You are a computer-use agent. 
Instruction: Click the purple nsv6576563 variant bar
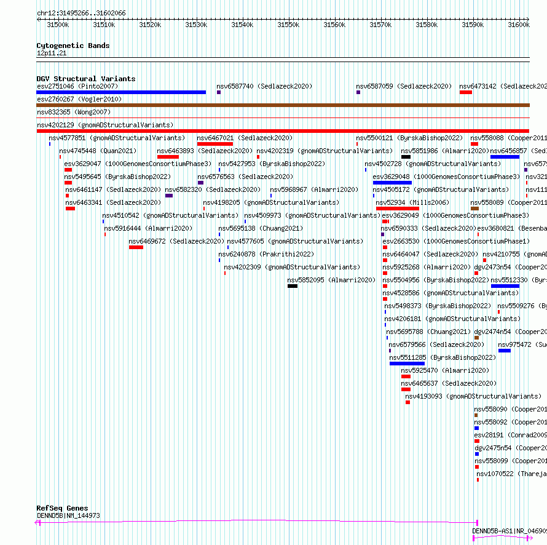[200, 183]
